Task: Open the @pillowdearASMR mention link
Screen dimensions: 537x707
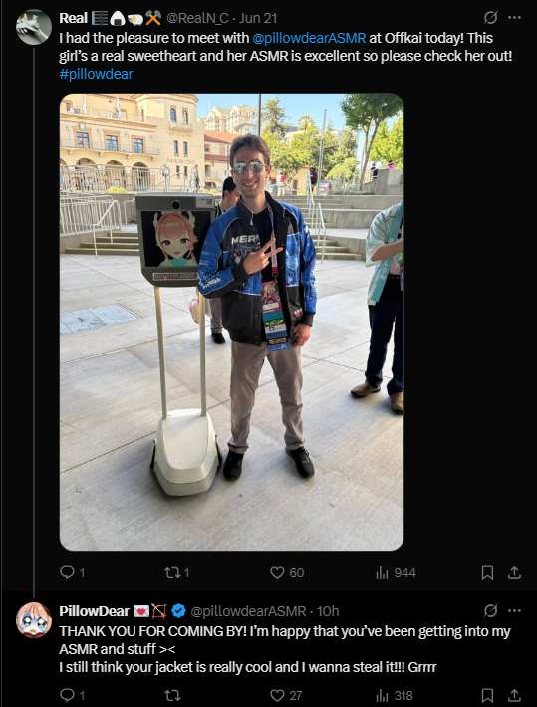Action: pos(309,38)
